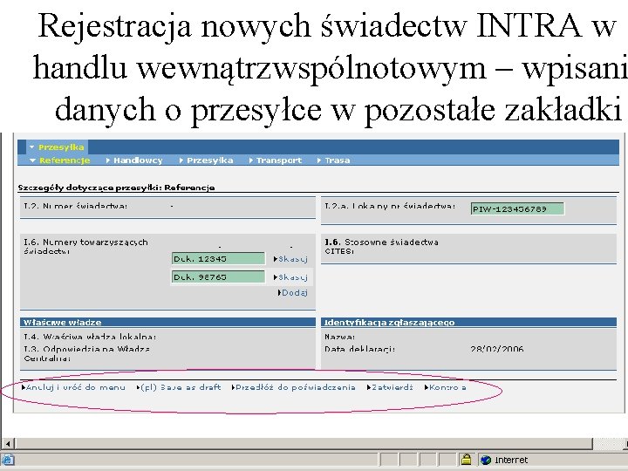This screenshot has width=628, height=471.
Task: Click the Właściwe władze section header
Action: [x=167, y=323]
